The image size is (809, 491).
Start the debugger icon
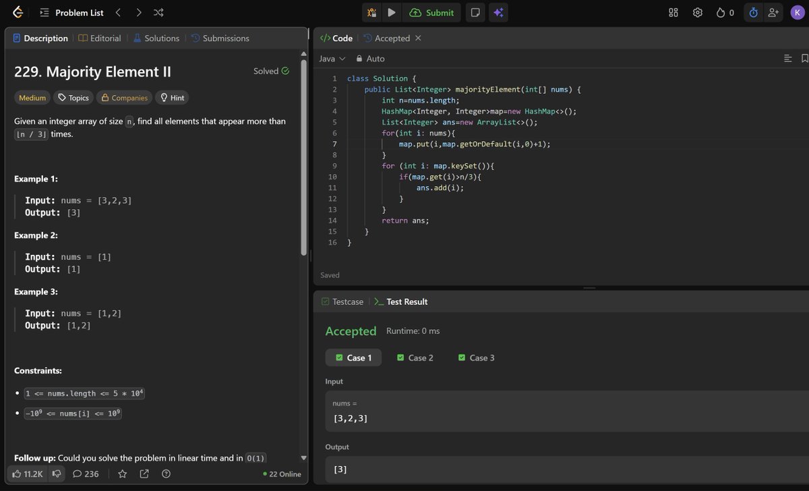[x=371, y=12]
